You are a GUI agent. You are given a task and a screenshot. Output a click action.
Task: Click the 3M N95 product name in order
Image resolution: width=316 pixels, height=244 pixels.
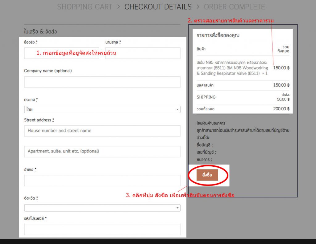[x=232, y=68]
